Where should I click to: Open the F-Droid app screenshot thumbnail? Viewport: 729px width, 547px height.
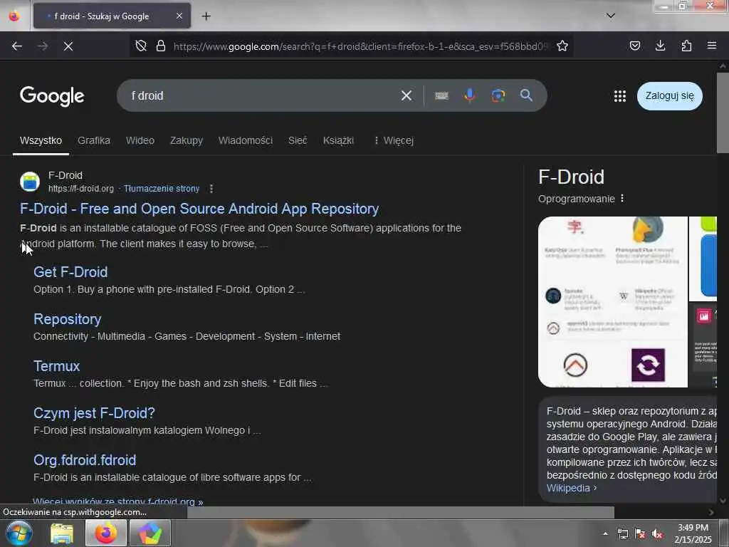(613, 302)
